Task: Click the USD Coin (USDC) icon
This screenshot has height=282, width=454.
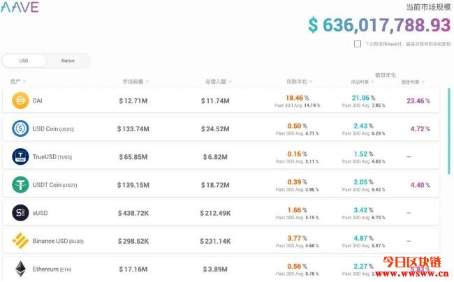Action: click(20, 128)
